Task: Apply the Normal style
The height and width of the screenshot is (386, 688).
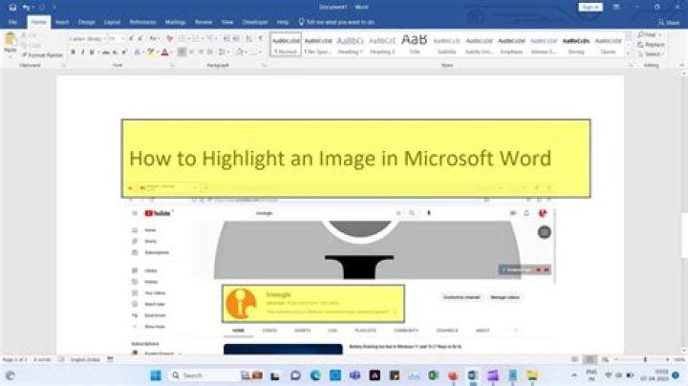Action: 286,45
